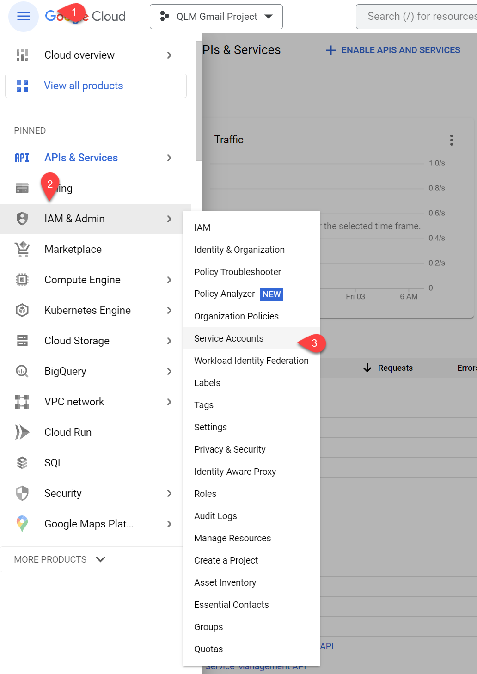Choose Policy Troubleshooter

pos(251,272)
